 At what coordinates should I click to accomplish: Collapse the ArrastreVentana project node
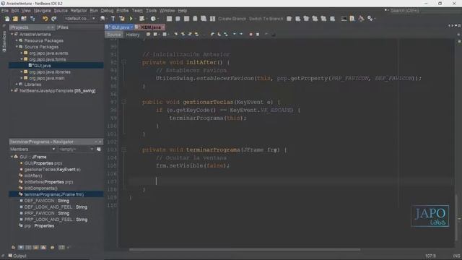tap(12, 34)
